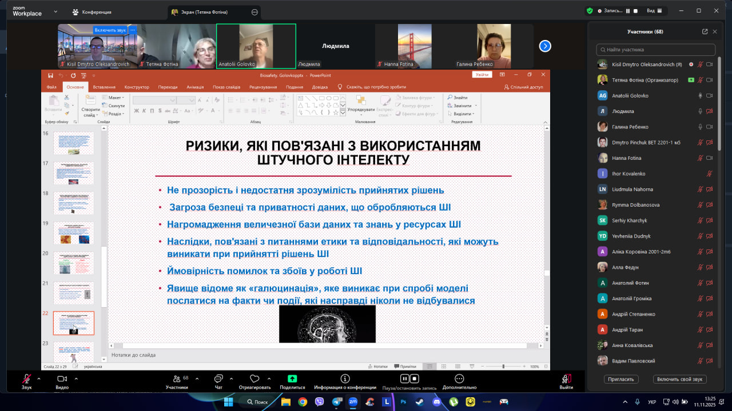Expand the video options arrow beside Видео
Screen dimensions: 732x411
[x=75, y=378]
